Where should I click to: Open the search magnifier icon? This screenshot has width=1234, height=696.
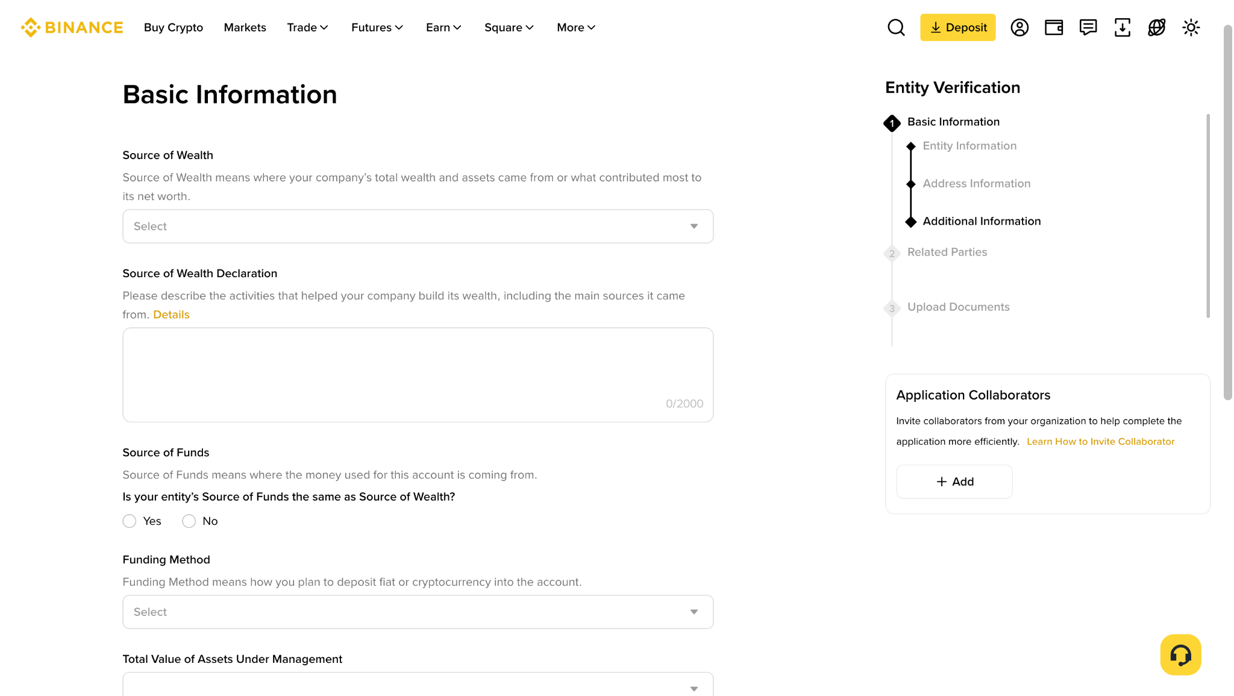pos(896,28)
